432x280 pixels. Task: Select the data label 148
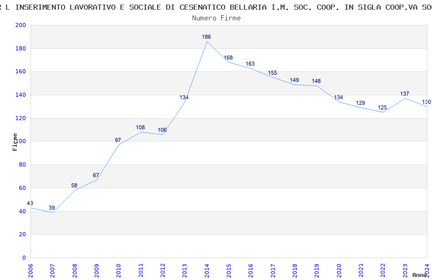316,81
